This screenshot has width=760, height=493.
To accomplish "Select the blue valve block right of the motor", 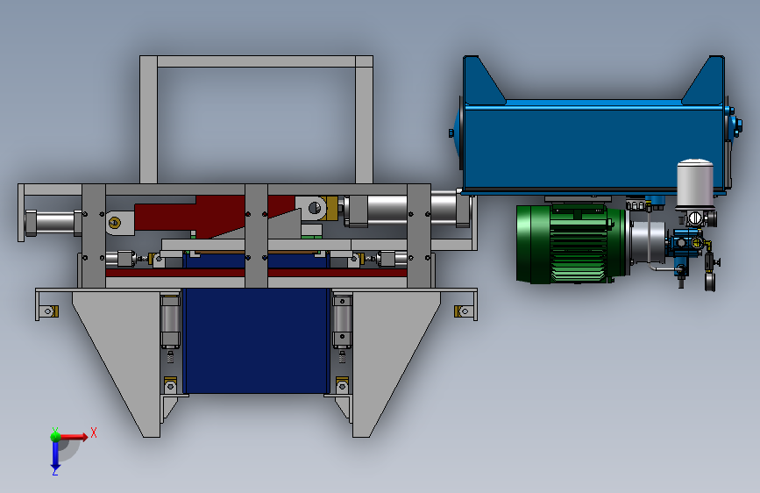I will 685,245.
